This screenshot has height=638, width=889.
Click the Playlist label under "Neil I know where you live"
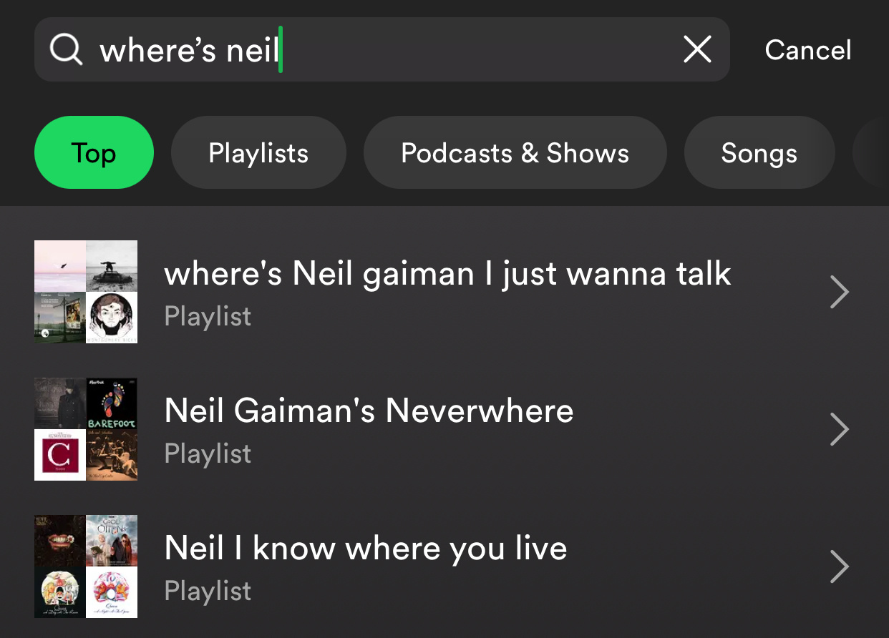coord(208,591)
